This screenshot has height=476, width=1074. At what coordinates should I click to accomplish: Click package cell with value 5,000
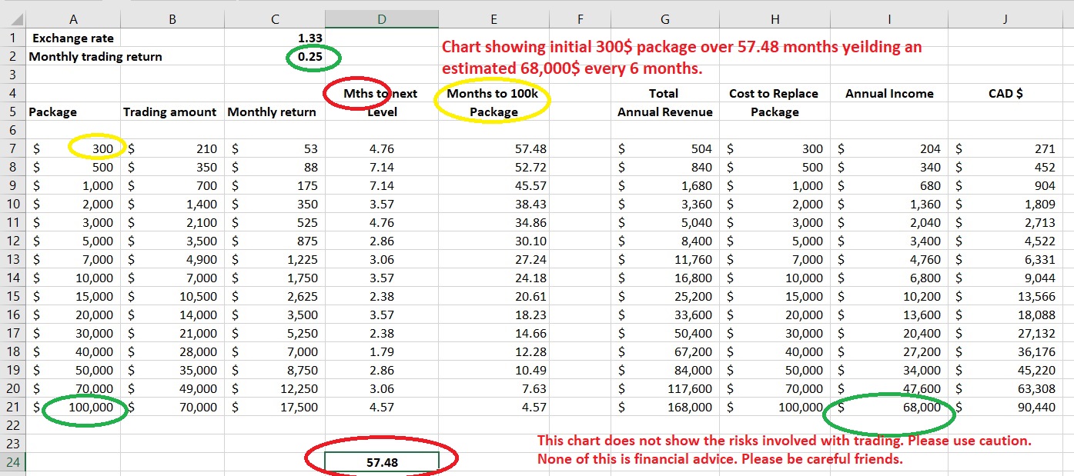(x=72, y=241)
